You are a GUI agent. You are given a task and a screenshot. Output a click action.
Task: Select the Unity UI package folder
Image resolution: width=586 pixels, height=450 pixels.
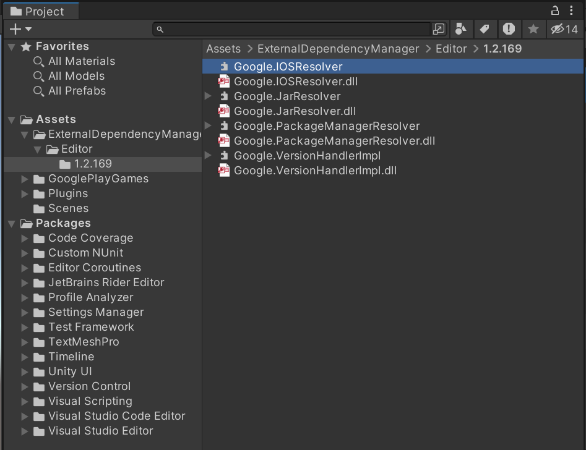point(70,371)
